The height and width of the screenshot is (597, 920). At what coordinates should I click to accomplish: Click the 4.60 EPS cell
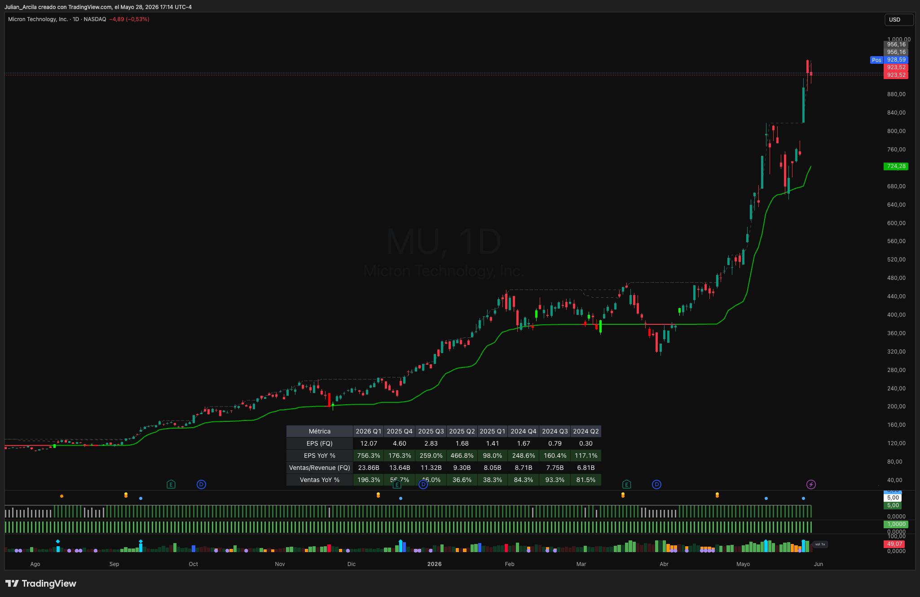click(400, 443)
